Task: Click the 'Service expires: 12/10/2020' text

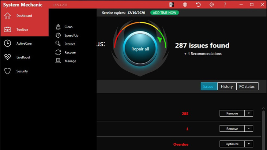Action: [x=124, y=12]
